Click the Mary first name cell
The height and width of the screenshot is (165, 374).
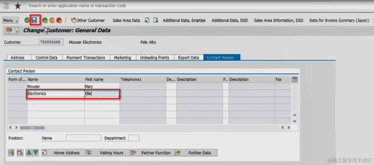[x=102, y=86]
